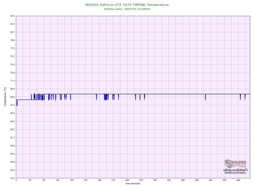Screen dimensions: 254x190
Task: Click the chart title 'NVIDIA GeForce GTX 1070 TMPIN0 Temperature'
Action: point(127,5)
